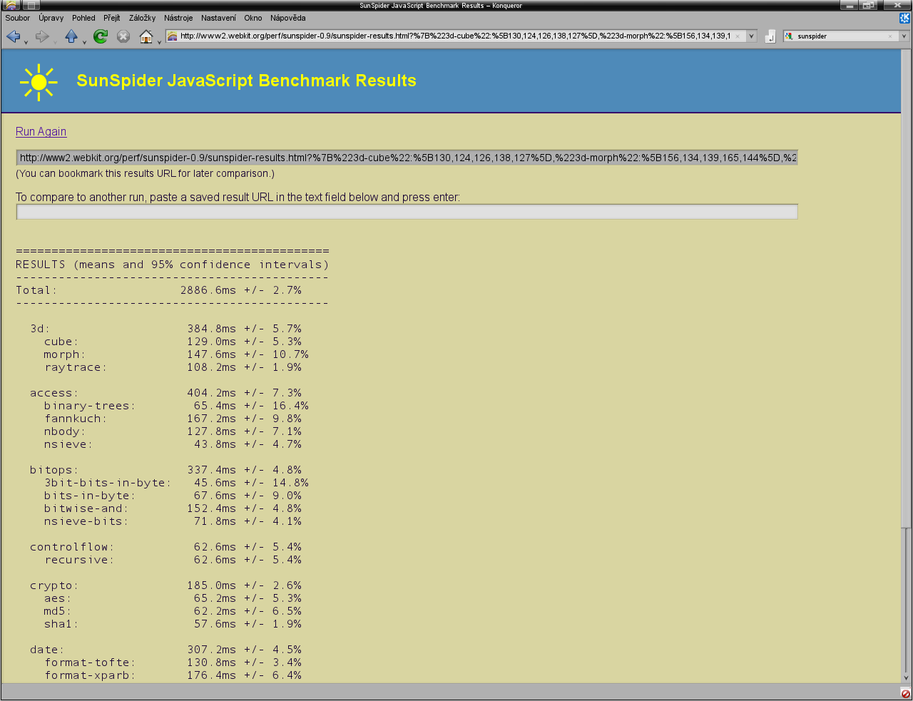
Task: Click the KDE logo throbber icon
Action: 905,18
